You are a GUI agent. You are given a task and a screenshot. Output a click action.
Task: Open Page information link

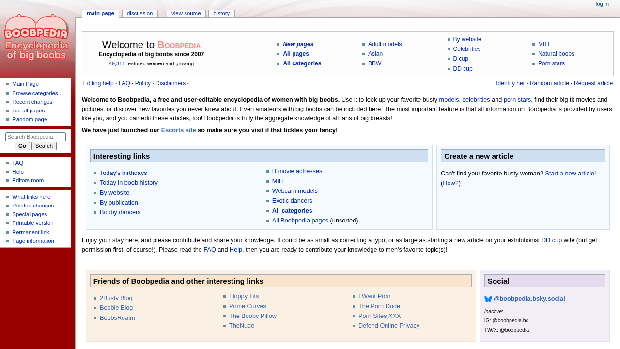33,241
